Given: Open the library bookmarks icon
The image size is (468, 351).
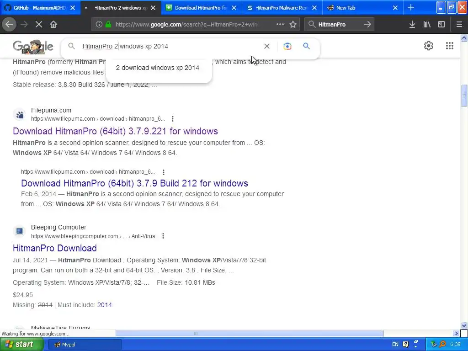Looking at the screenshot, I should (x=427, y=25).
